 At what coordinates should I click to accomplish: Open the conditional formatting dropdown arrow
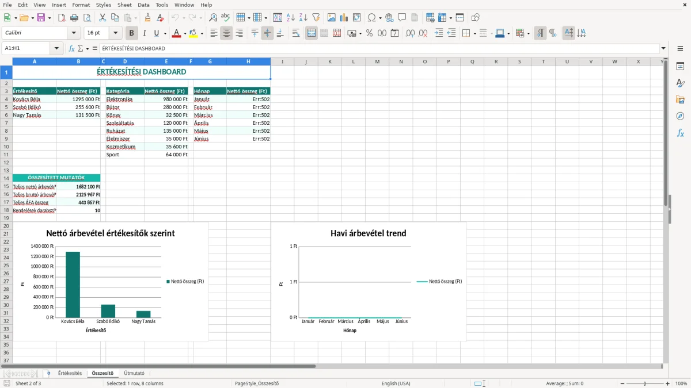click(528, 33)
